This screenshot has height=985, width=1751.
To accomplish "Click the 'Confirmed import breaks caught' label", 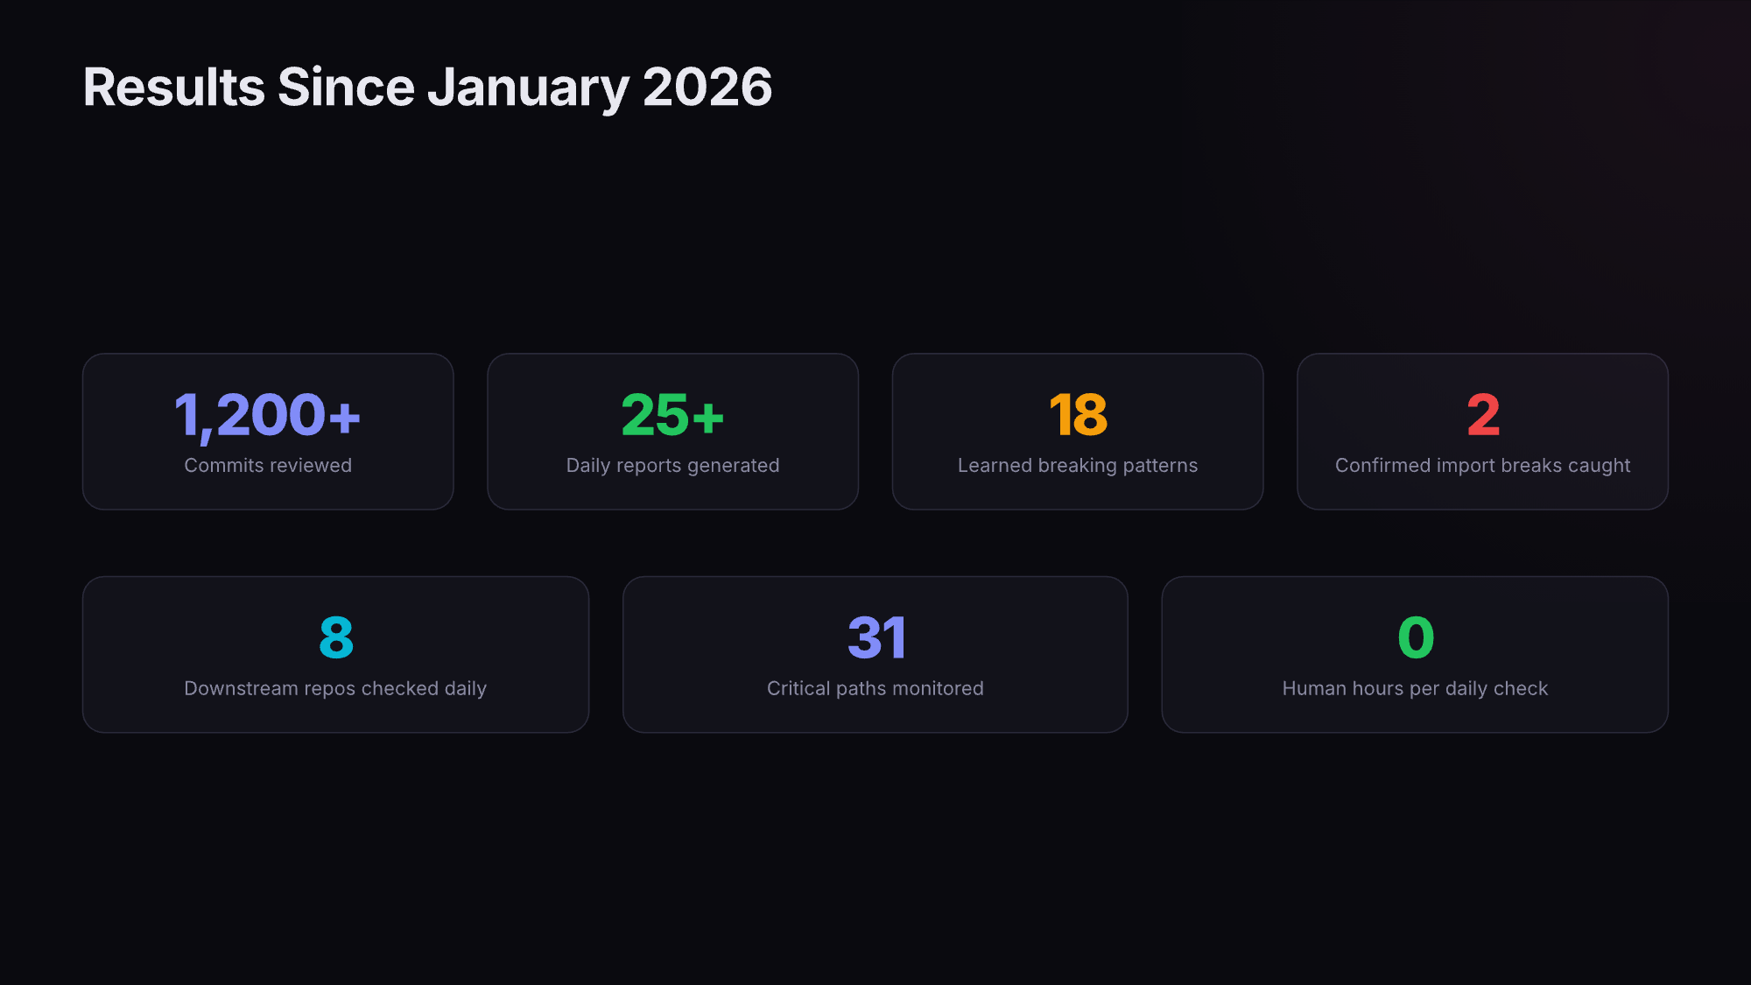I will [1482, 465].
